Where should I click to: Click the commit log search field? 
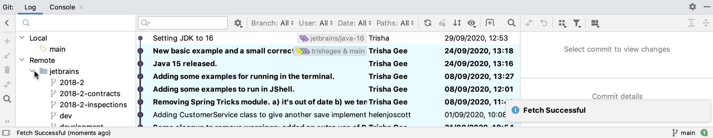tap(183, 23)
